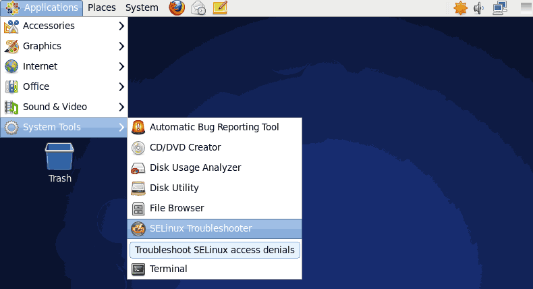Open the mail client envelope icon
Screen dimensions: 533x289
pyautogui.click(x=198, y=8)
